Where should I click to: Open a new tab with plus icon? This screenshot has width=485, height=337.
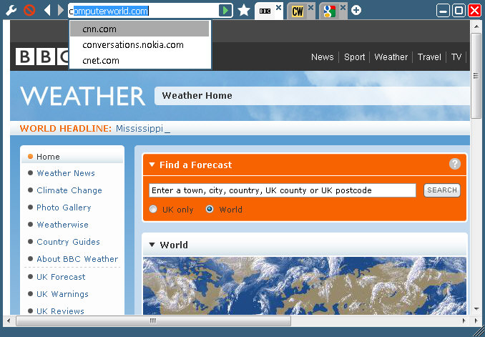pos(356,10)
